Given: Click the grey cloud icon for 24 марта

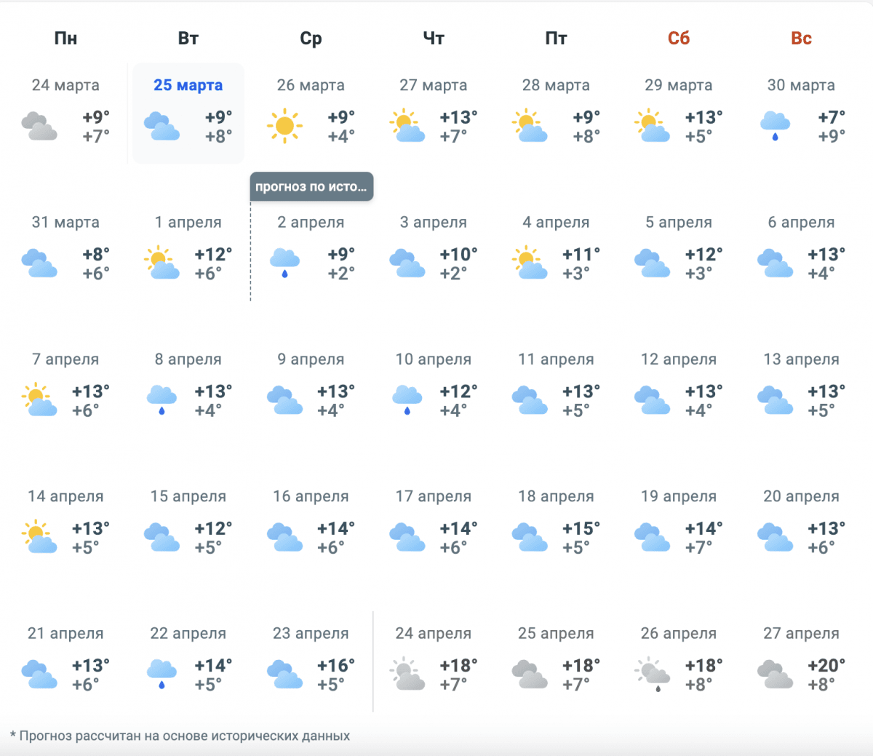Looking at the screenshot, I should click(x=39, y=126).
